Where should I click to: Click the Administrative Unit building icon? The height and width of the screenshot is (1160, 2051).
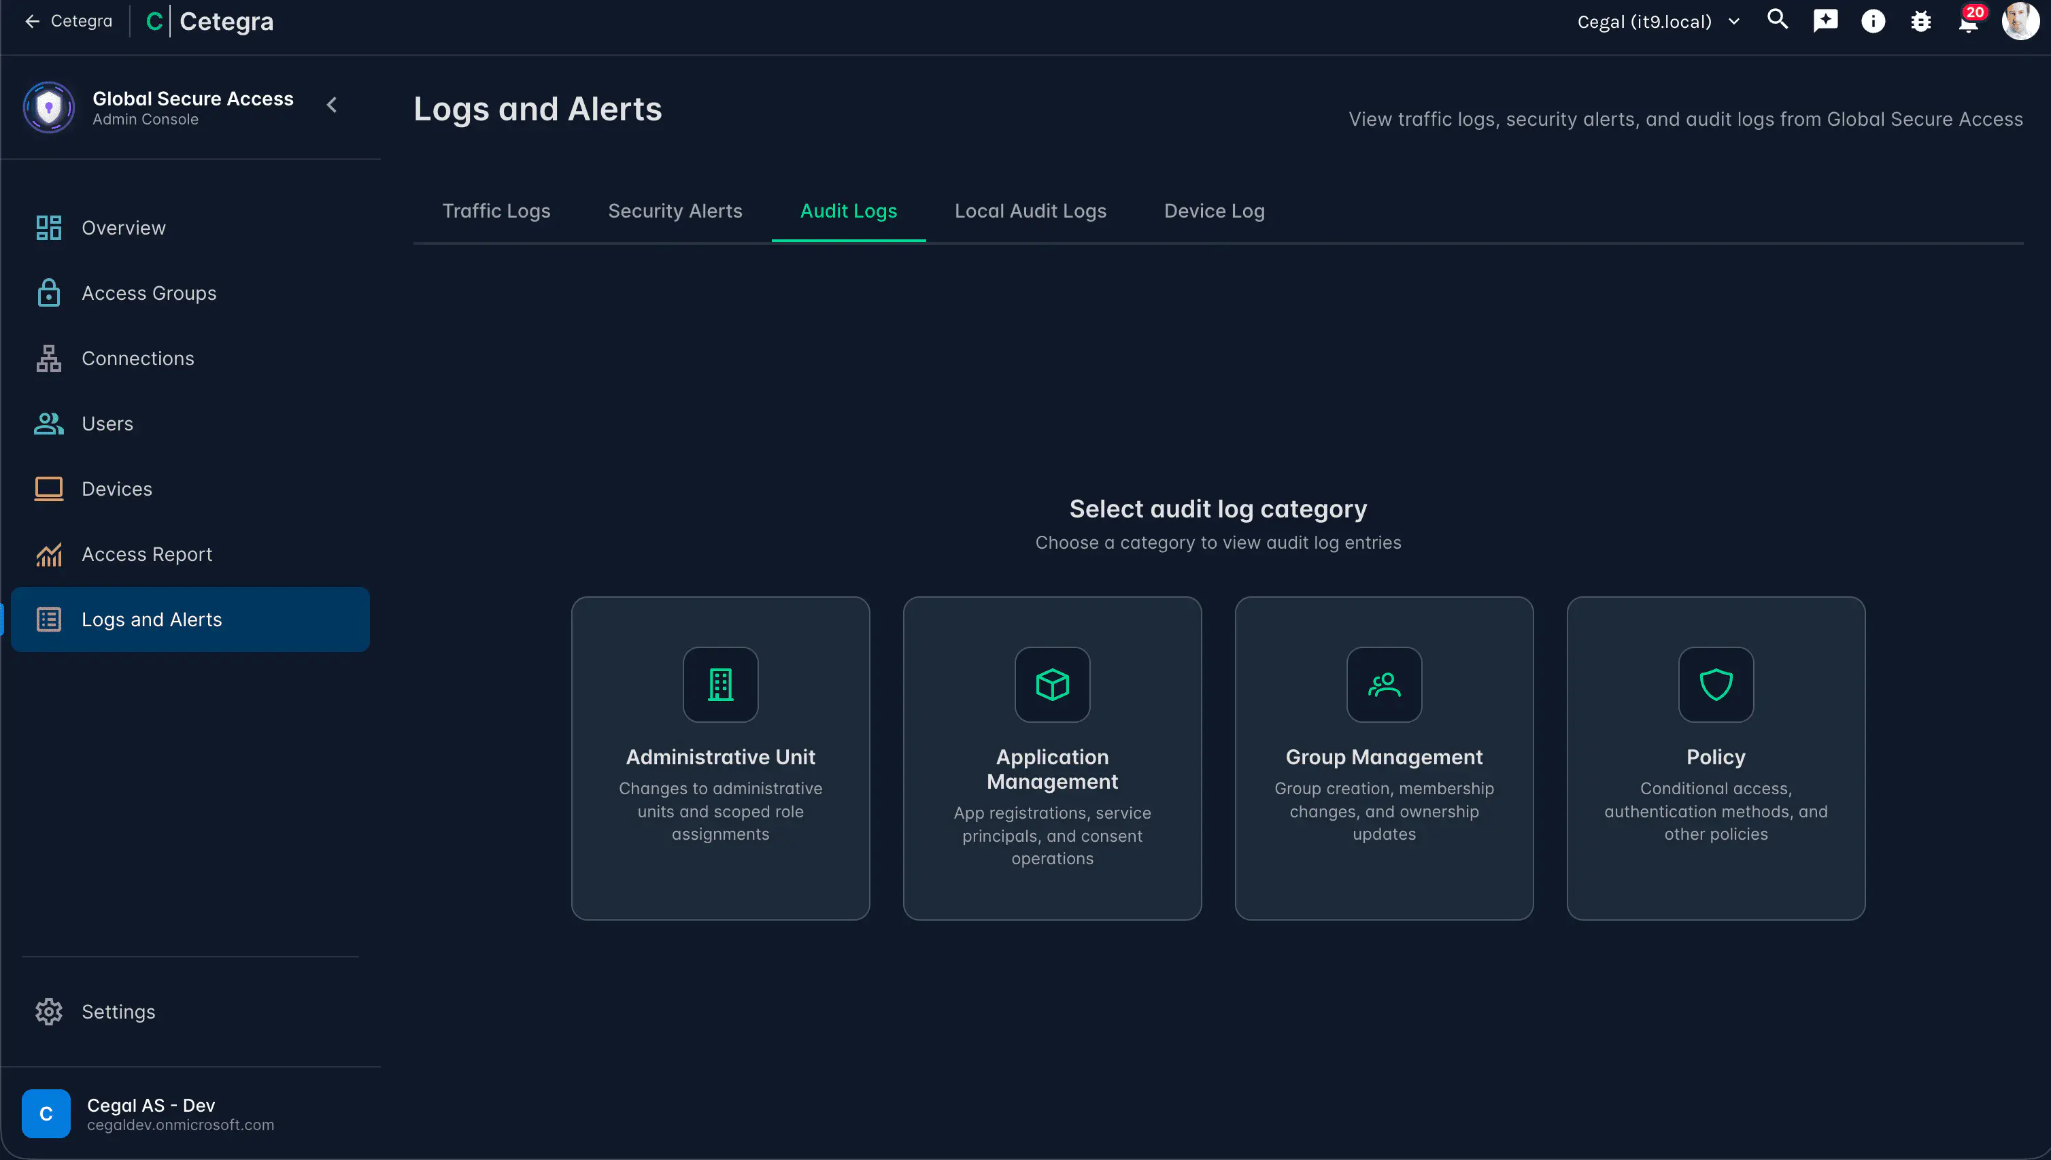pyautogui.click(x=720, y=684)
